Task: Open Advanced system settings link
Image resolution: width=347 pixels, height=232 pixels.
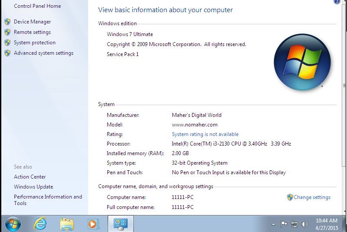Action: tap(43, 53)
